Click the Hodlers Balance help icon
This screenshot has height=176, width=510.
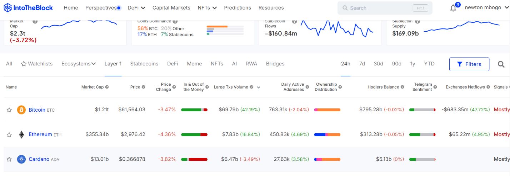coord(402,87)
